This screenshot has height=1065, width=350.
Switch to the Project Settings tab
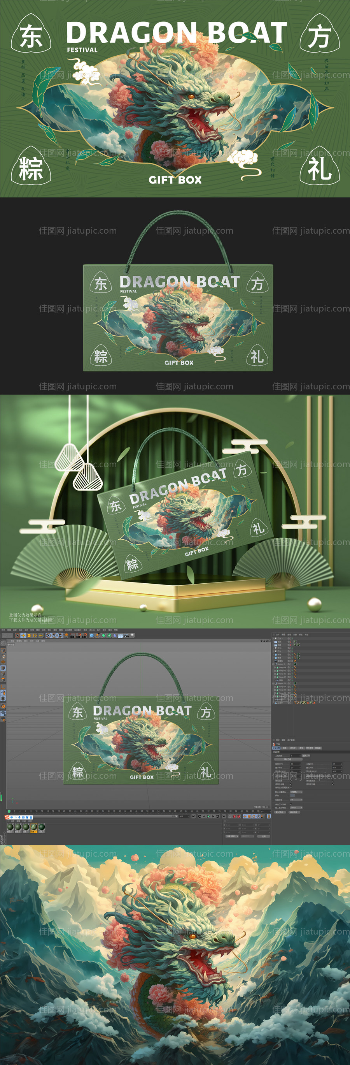point(276,748)
